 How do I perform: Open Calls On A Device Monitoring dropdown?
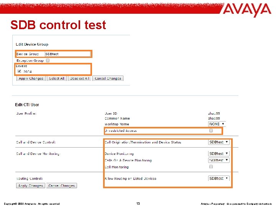[219, 160]
